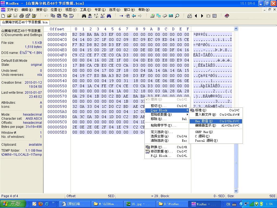This screenshot has width=277, height=208.
Task: Expand the quick launch overflow chevron
Action: tap(53, 203)
